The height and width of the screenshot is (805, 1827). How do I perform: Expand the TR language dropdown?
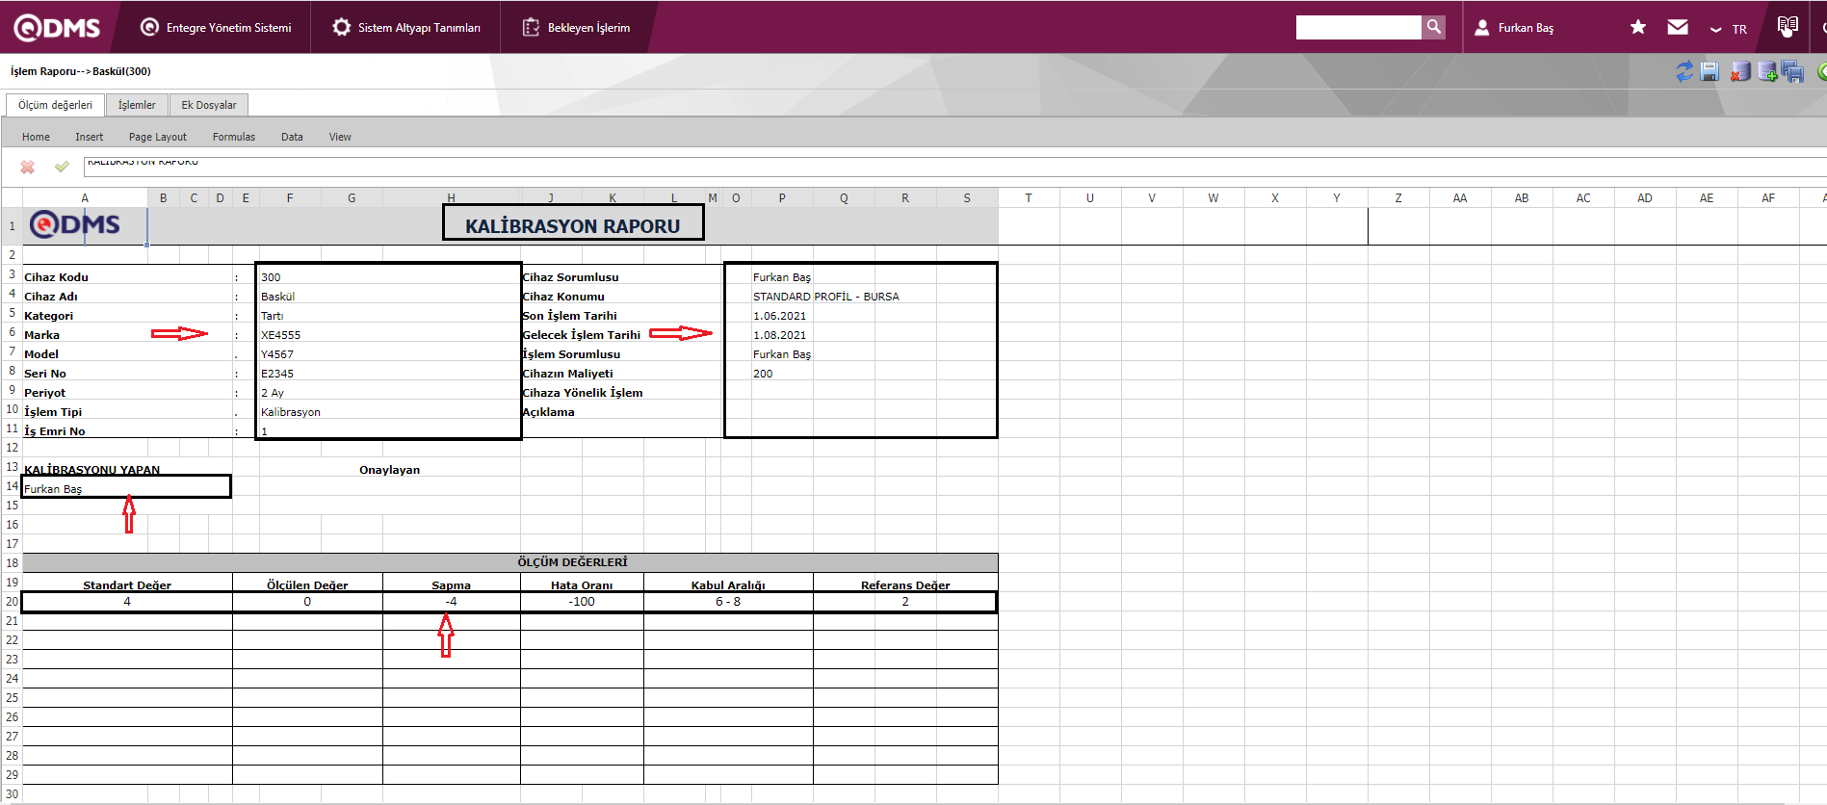1729,29
